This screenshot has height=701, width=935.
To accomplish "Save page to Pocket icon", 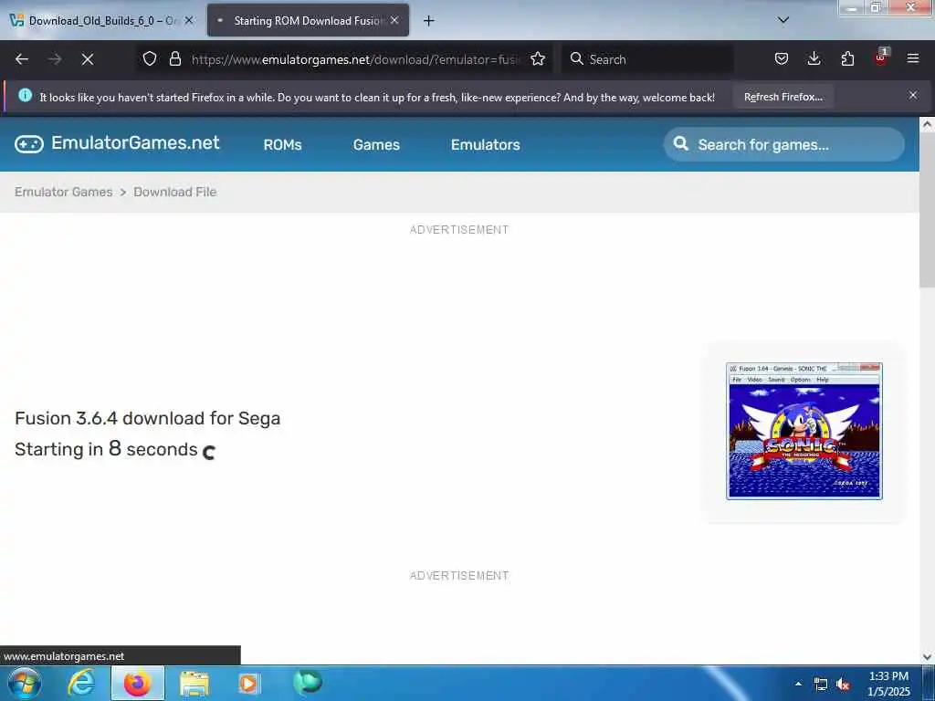I will (x=782, y=59).
